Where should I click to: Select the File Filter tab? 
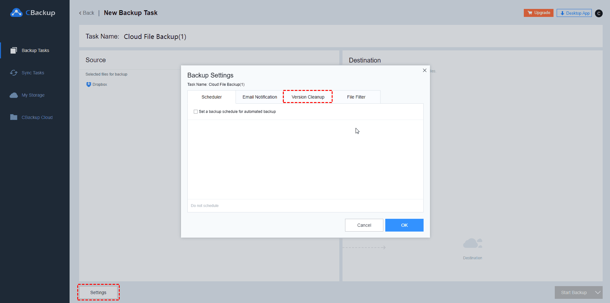[356, 97]
